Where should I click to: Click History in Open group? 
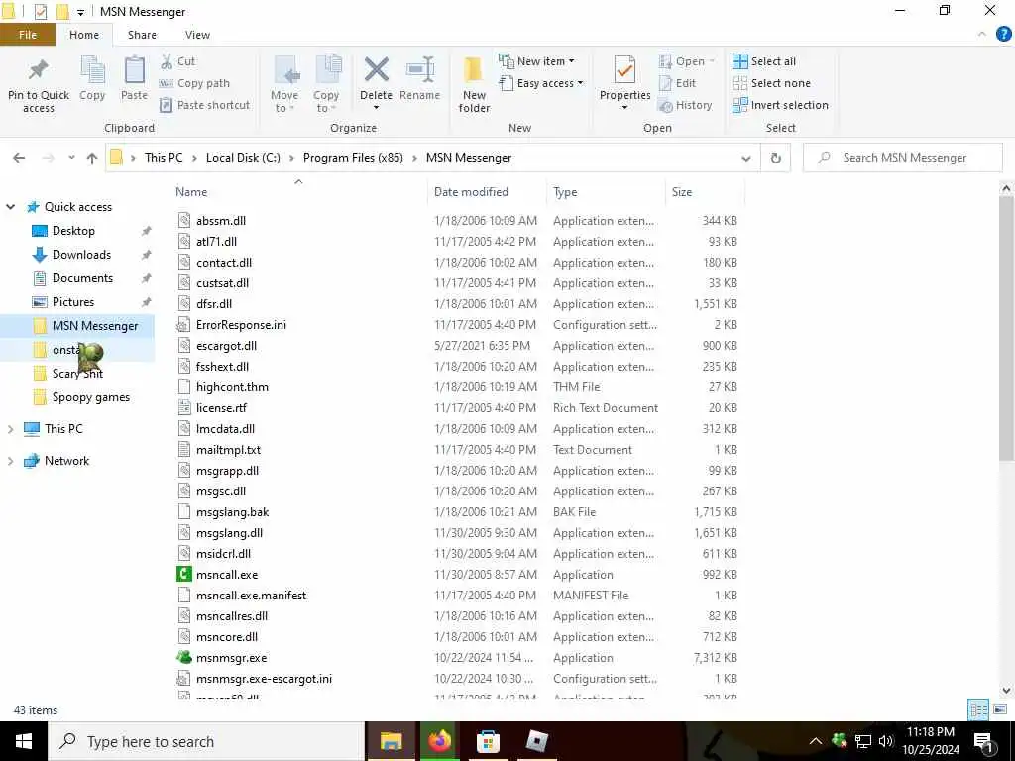(686, 105)
